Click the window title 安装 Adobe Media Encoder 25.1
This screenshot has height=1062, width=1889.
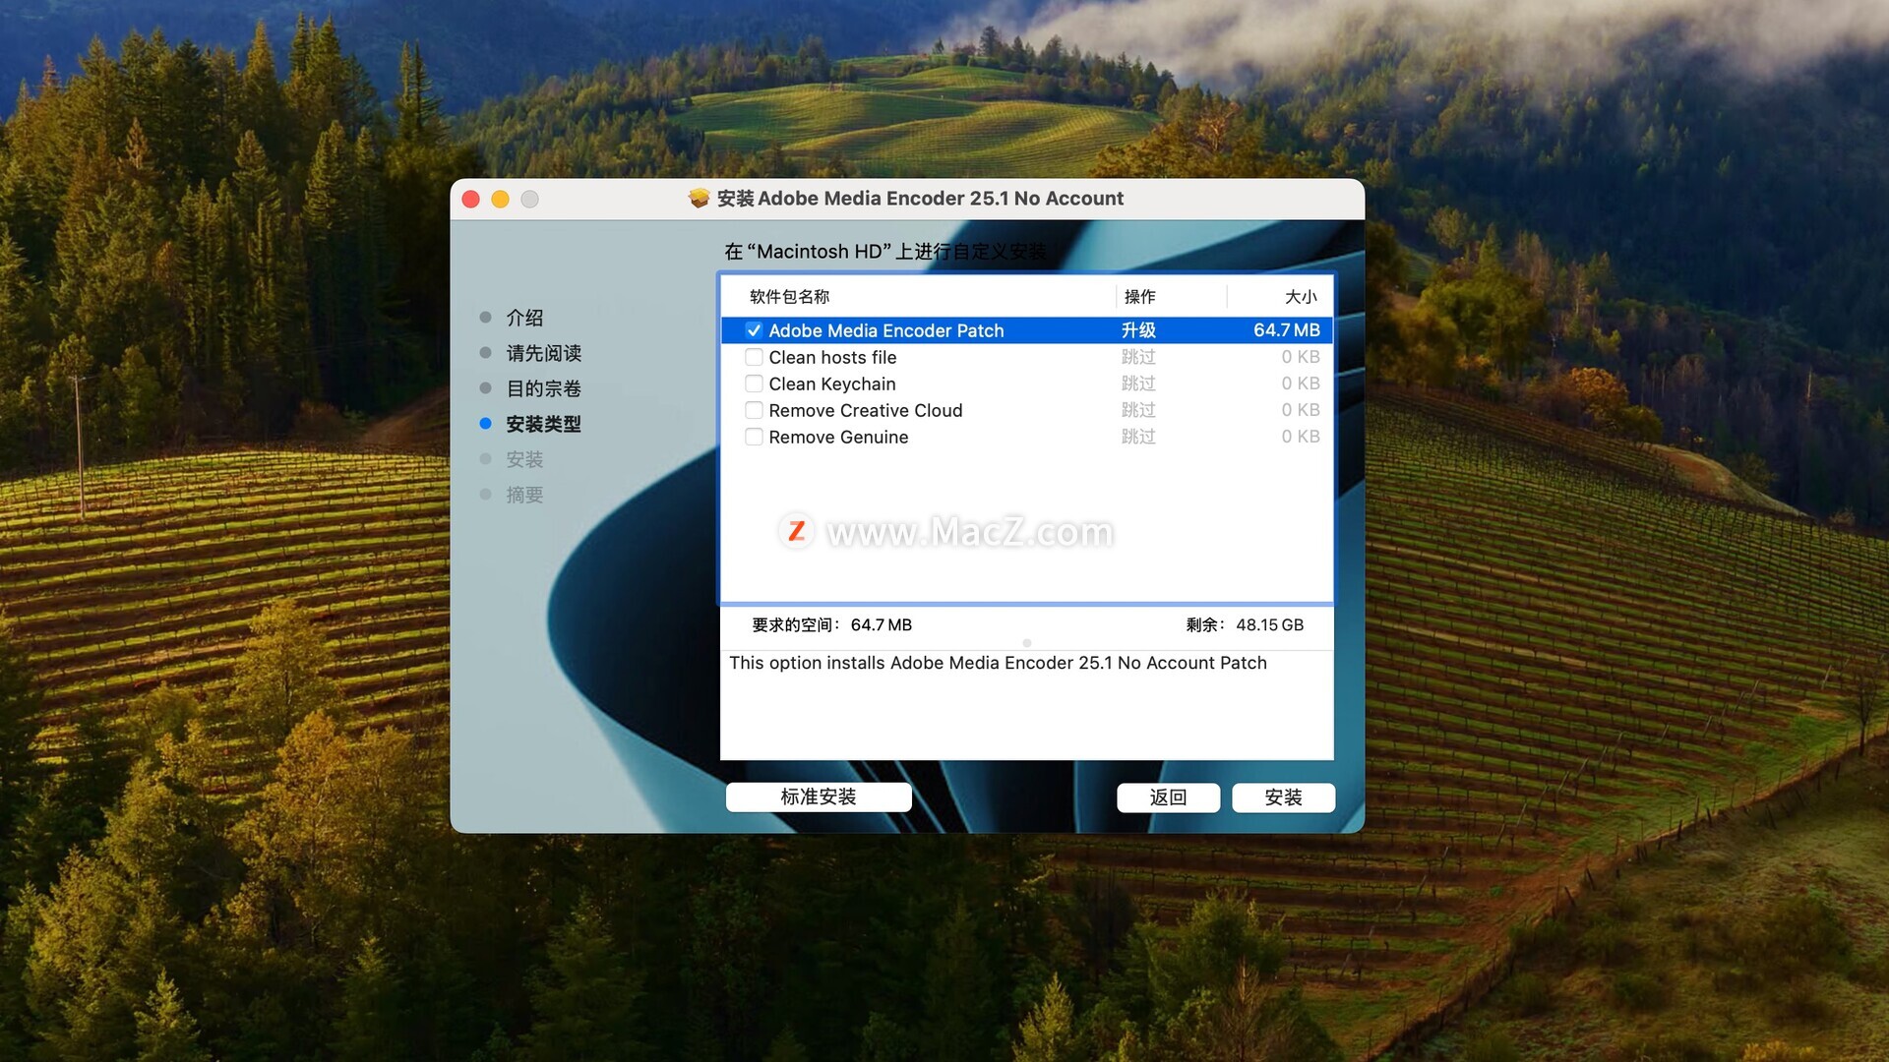click(920, 199)
